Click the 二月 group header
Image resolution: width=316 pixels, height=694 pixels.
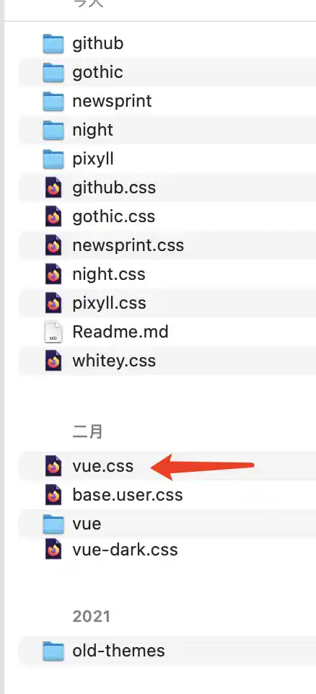(87, 431)
